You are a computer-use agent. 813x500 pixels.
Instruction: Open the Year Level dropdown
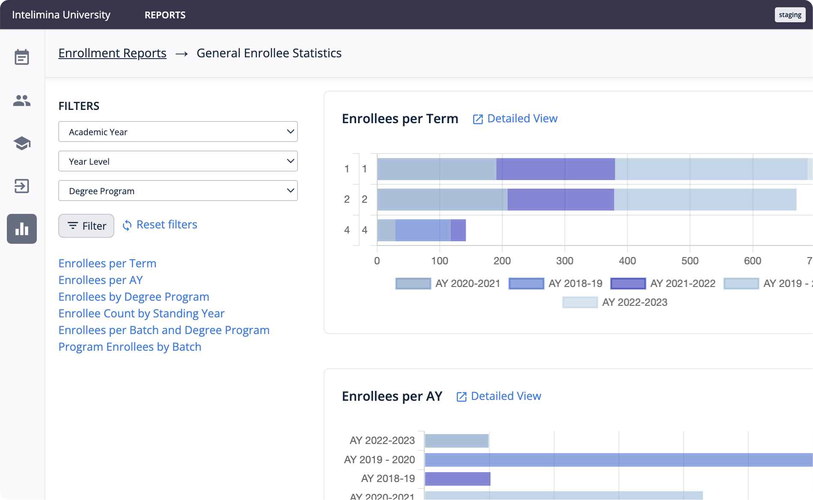tap(178, 161)
